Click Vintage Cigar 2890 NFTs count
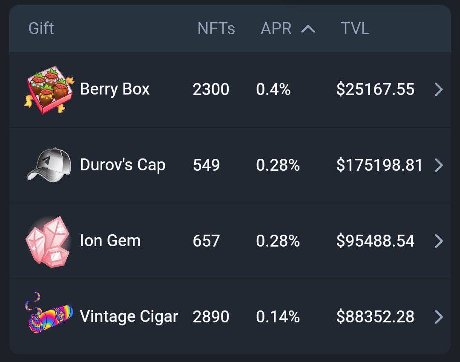 coord(211,317)
